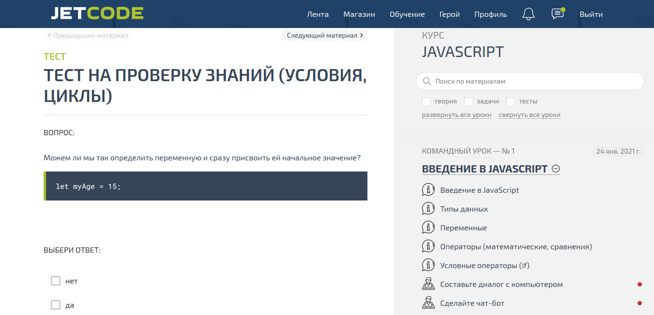
Task: Check the «нет» answer checkbox
Action: 55,280
